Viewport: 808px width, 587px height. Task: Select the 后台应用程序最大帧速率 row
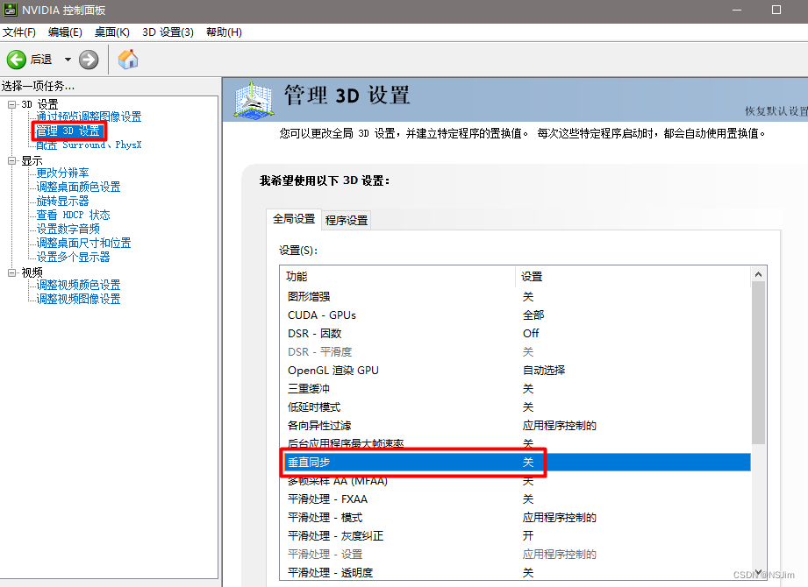[515, 444]
